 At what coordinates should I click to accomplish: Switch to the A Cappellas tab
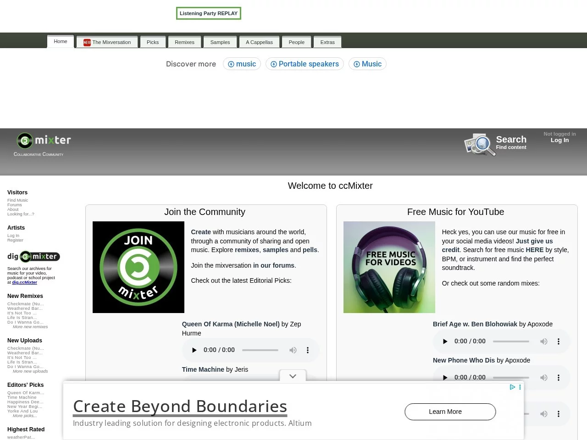259,42
